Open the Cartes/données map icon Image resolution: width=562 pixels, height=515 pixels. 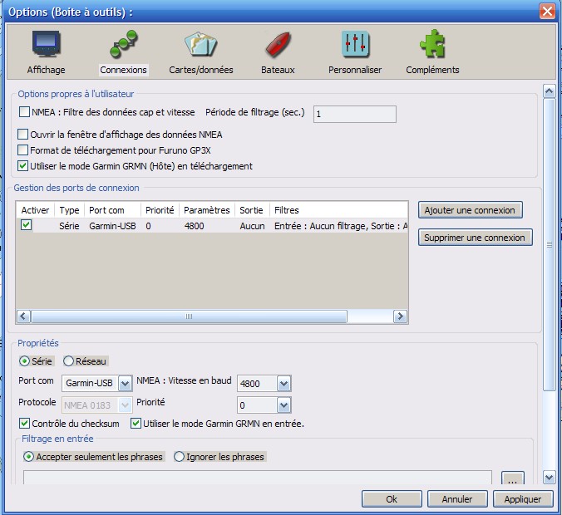(x=200, y=45)
